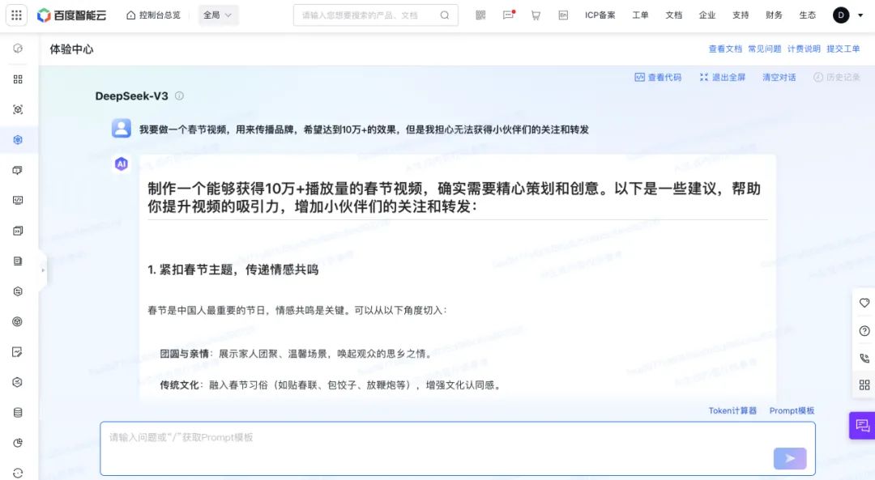Switch language with the En icon

pyautogui.click(x=563, y=15)
